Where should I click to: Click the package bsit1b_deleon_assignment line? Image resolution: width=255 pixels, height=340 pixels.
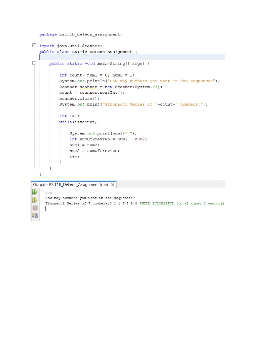click(x=80, y=34)
